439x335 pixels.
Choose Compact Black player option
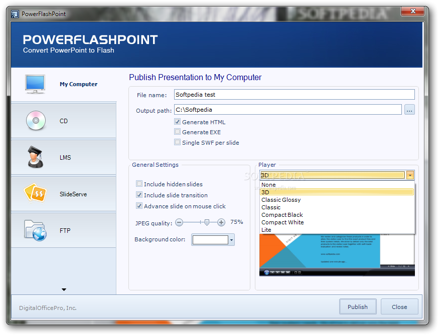point(337,215)
